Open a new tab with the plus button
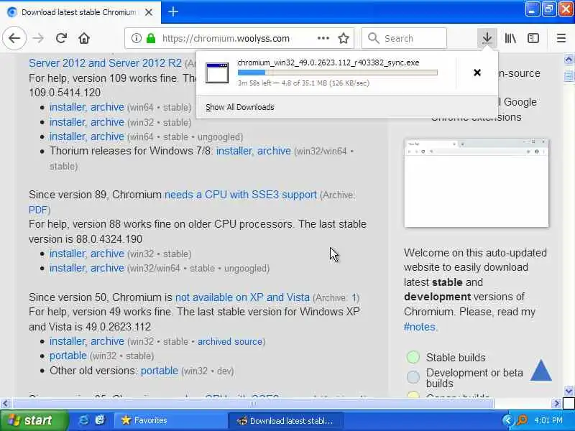Image resolution: width=575 pixels, height=431 pixels. 173,11
